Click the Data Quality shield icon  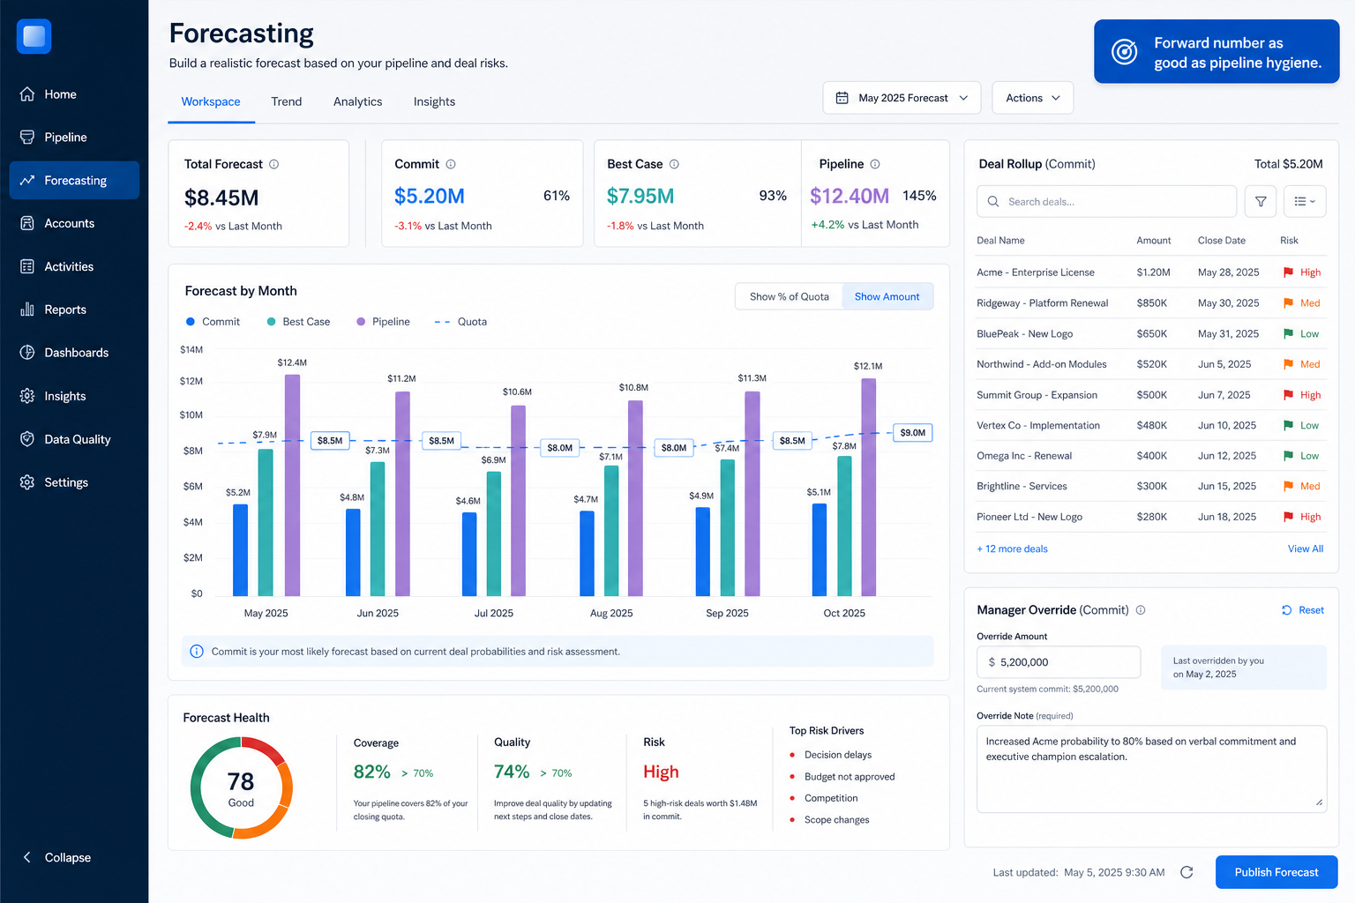click(27, 439)
